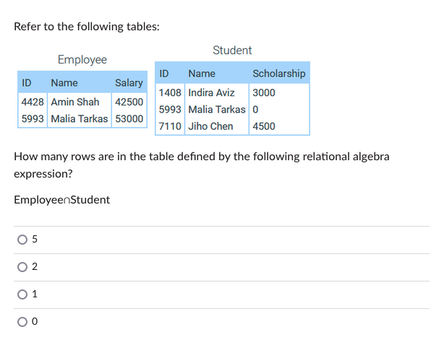The width and height of the screenshot is (436, 345).
Task: Click the 4500 scholarship cell
Action: (264, 126)
